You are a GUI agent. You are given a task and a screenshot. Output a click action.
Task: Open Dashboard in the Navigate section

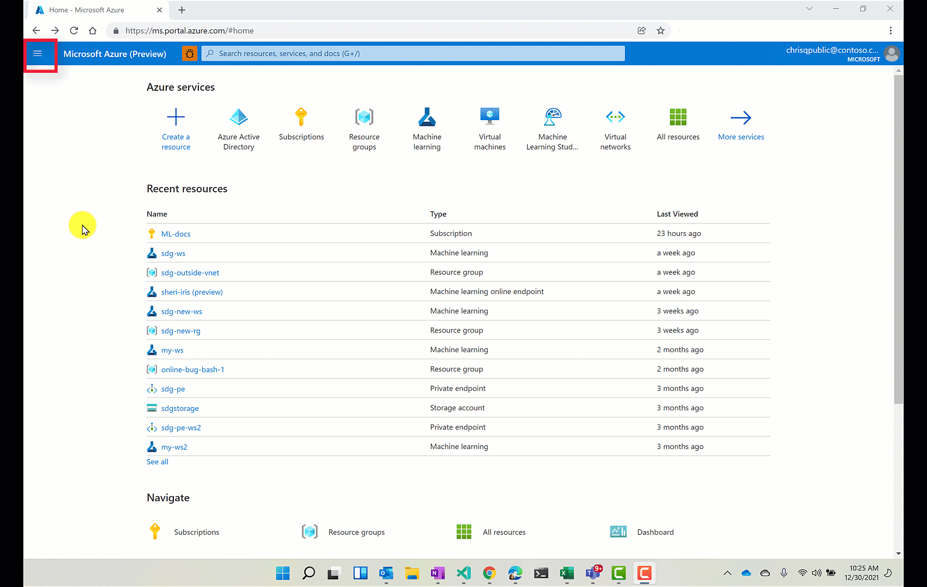pos(655,532)
